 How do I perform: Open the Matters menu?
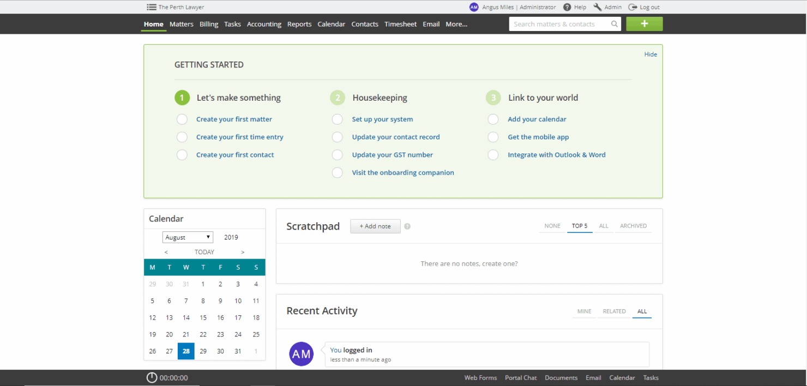[182, 24]
